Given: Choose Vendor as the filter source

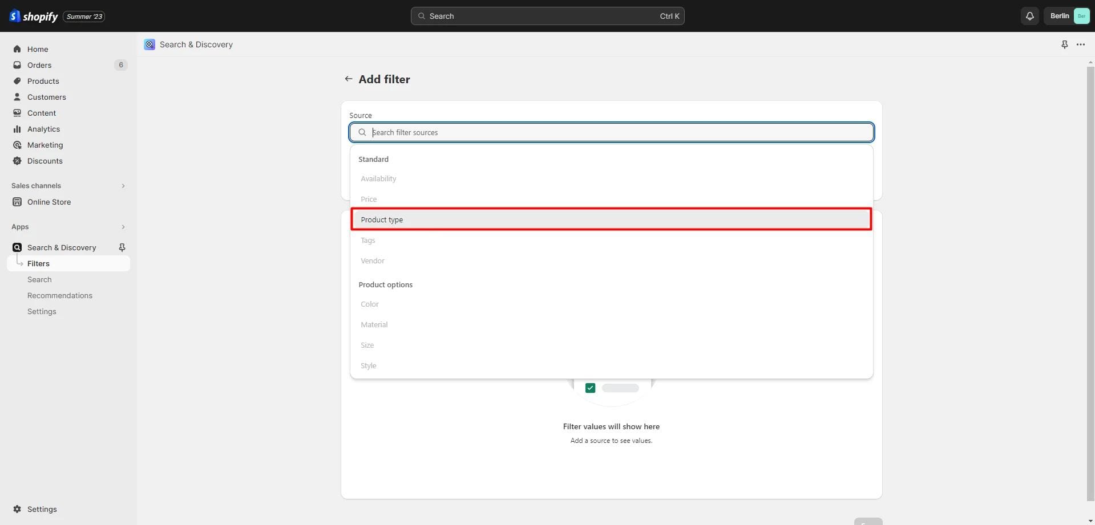Looking at the screenshot, I should pyautogui.click(x=373, y=261).
